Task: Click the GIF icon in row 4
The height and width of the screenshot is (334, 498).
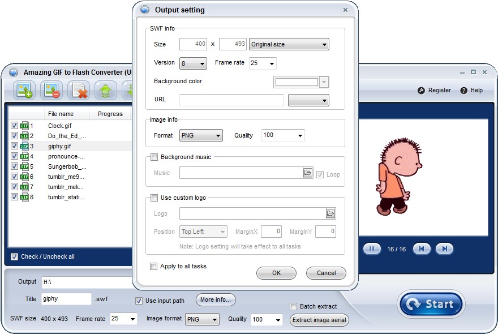Action: tap(24, 156)
